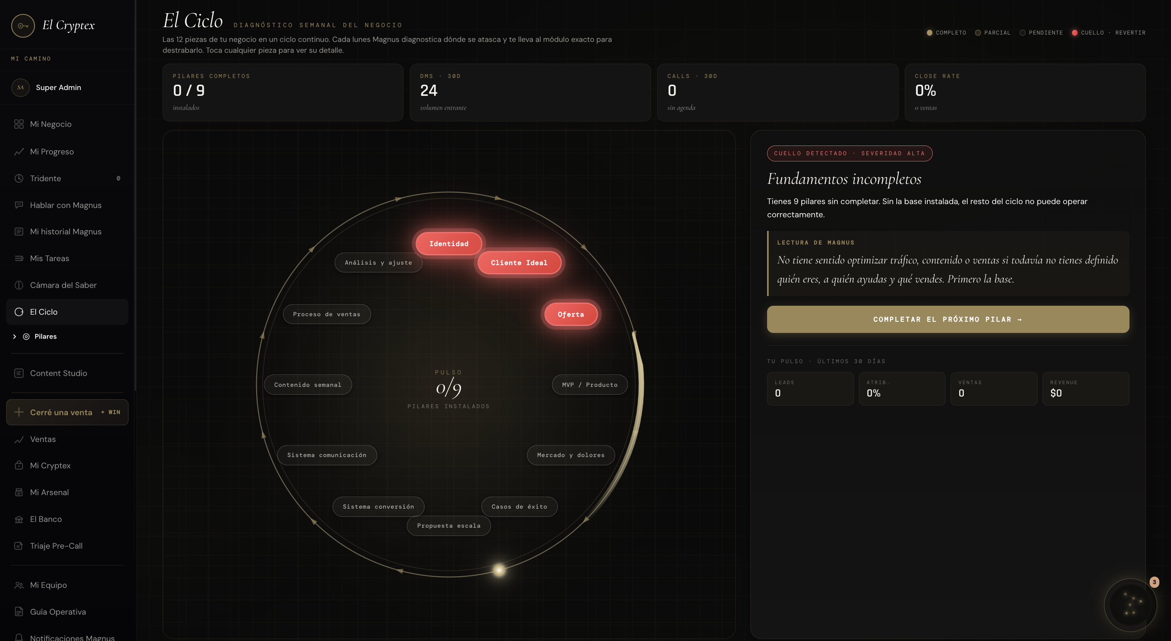Click the Parcial legend dot

pyautogui.click(x=978, y=33)
